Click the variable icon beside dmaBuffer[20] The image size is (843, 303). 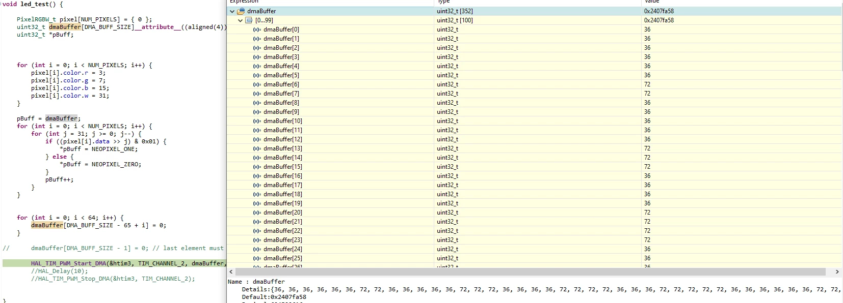tap(257, 213)
